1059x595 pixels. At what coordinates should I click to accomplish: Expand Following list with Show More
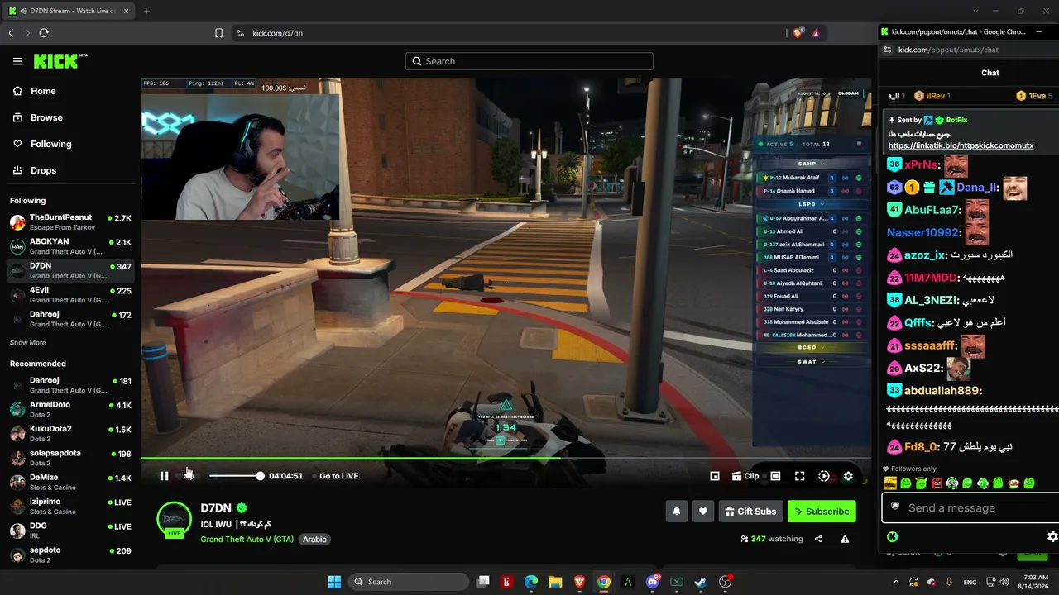[x=28, y=342]
